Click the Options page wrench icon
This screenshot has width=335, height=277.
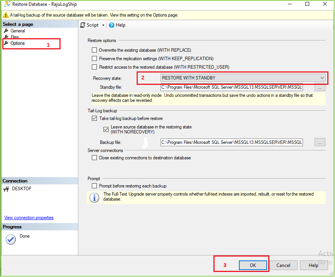(x=6, y=43)
